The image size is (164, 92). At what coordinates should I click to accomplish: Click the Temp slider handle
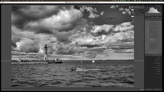tap(153, 23)
